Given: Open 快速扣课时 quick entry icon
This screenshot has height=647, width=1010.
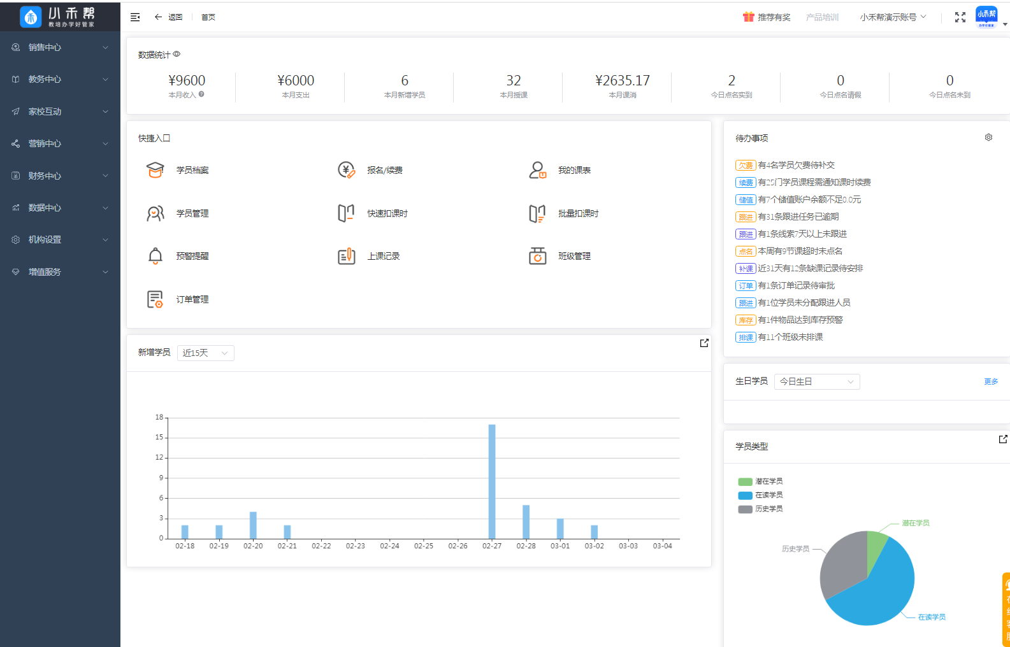Looking at the screenshot, I should click(x=346, y=213).
